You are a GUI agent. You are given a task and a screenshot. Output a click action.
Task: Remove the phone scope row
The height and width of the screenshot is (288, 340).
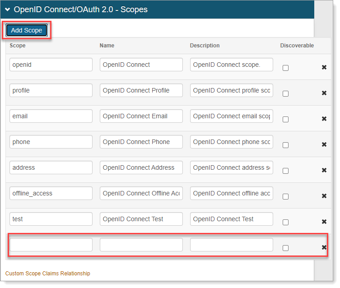point(324,145)
